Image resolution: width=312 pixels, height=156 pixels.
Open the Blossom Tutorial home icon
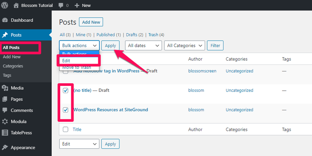coord(16,6)
